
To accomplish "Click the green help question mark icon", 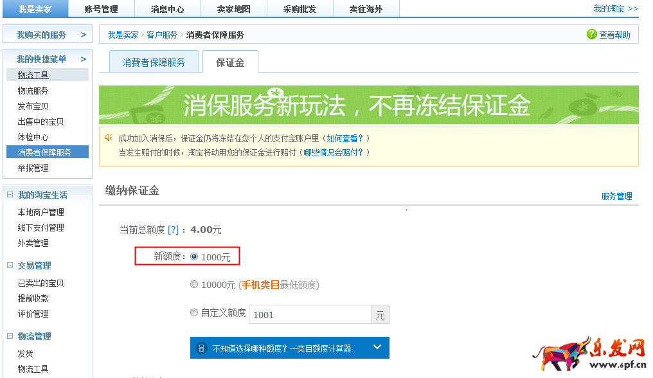I will coord(591,35).
